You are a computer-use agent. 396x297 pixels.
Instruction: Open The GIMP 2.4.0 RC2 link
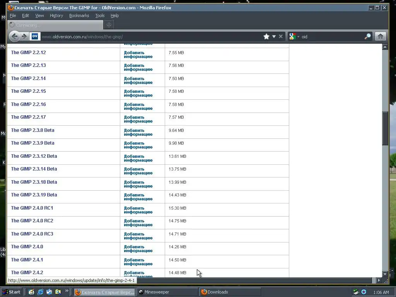coord(32,221)
